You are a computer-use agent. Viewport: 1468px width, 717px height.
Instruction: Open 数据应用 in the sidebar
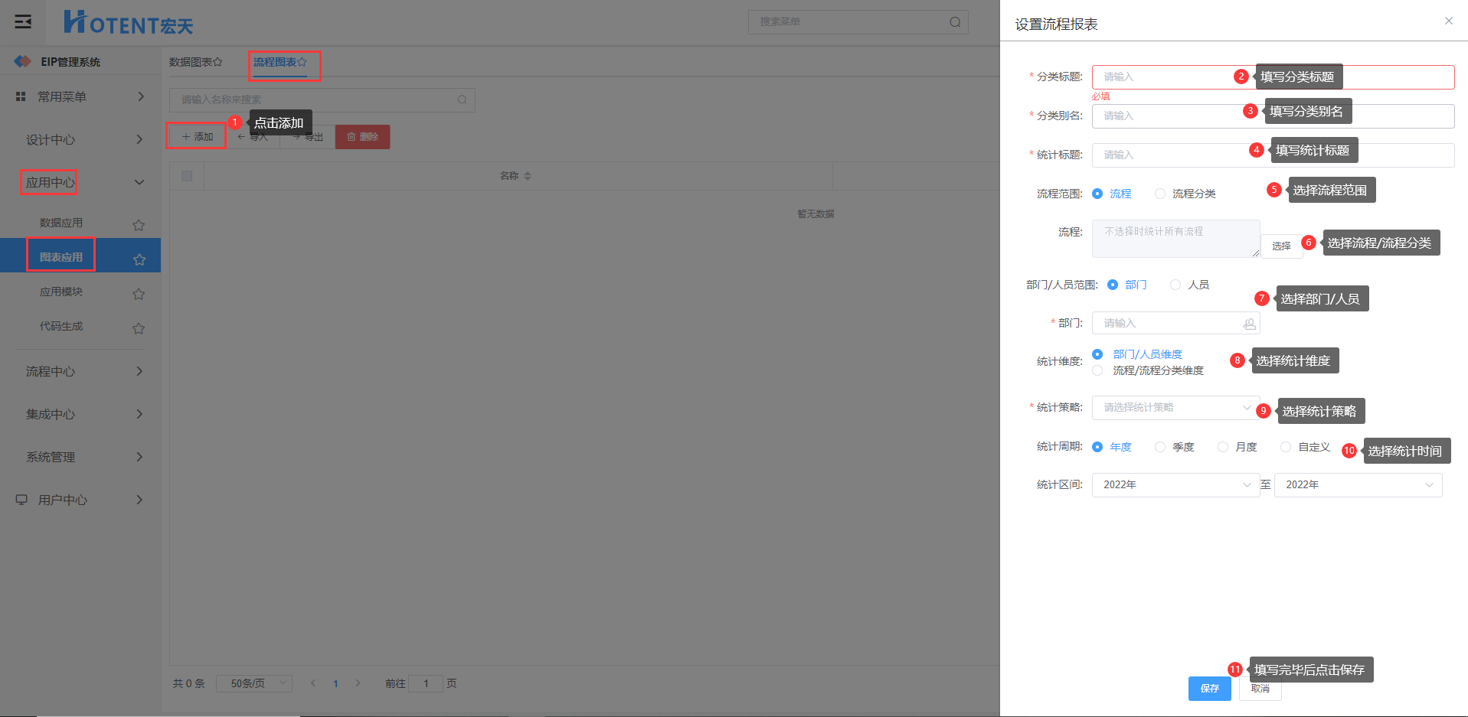(x=61, y=223)
